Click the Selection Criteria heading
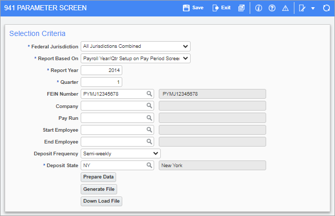The height and width of the screenshot is (216, 335). coord(38,33)
